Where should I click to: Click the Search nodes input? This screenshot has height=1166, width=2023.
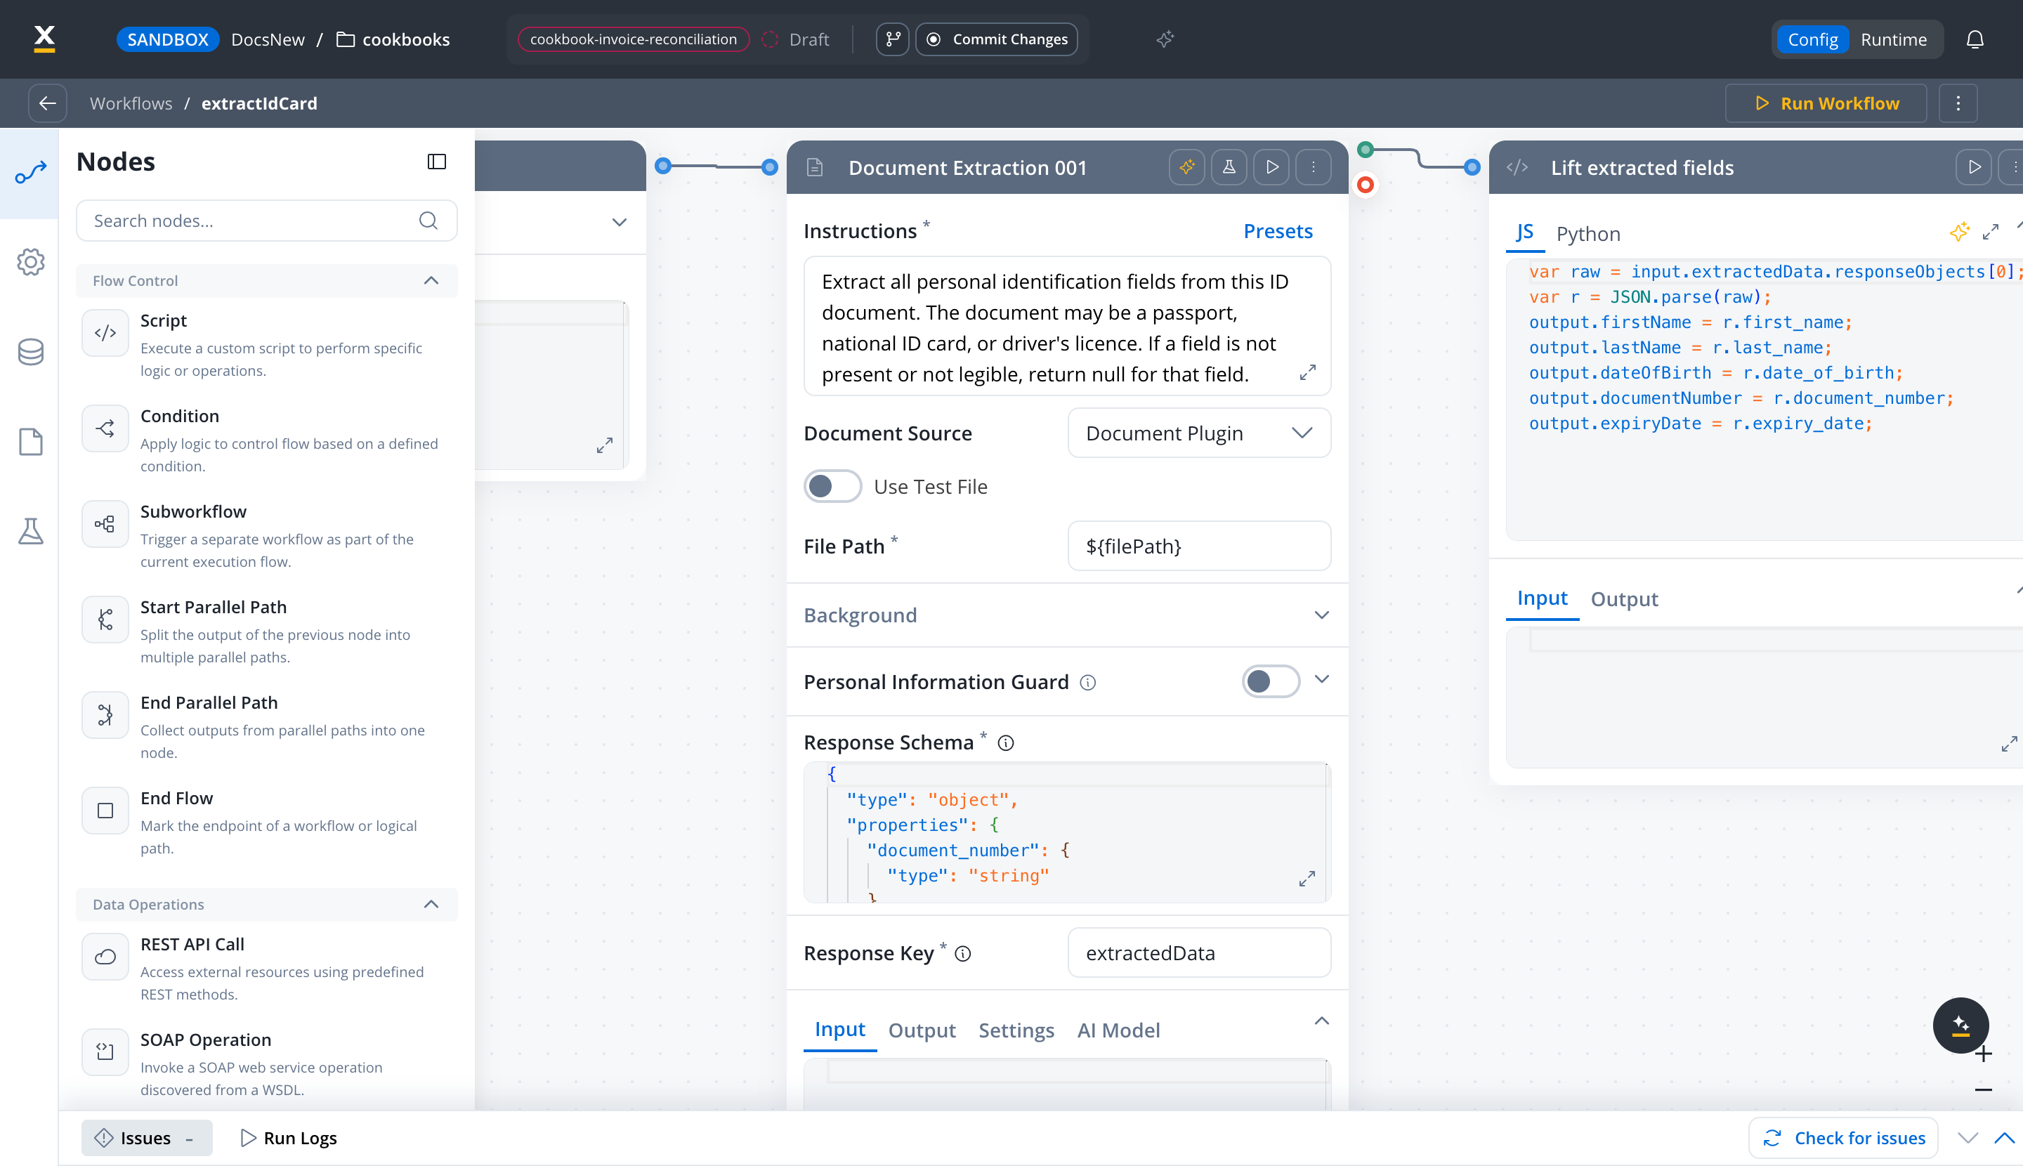[x=267, y=221]
